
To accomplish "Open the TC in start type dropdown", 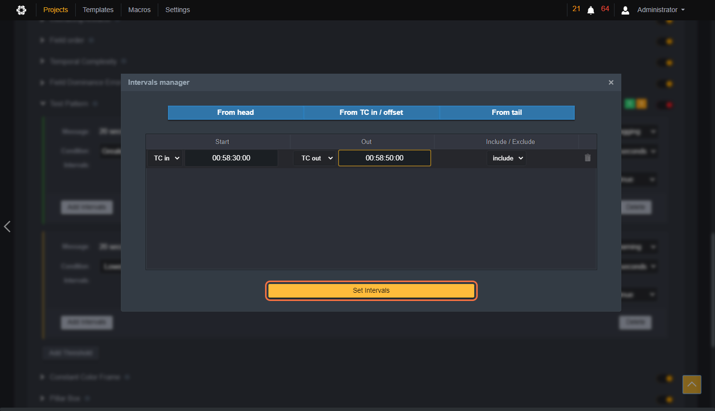I will (x=166, y=158).
